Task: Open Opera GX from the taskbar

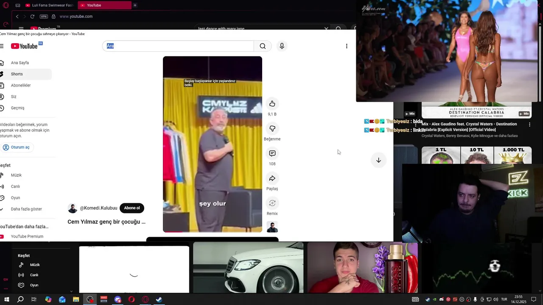Action: [x=146, y=299]
